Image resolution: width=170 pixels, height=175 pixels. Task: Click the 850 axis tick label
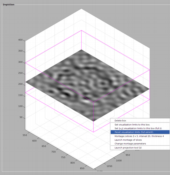pos(82,168)
